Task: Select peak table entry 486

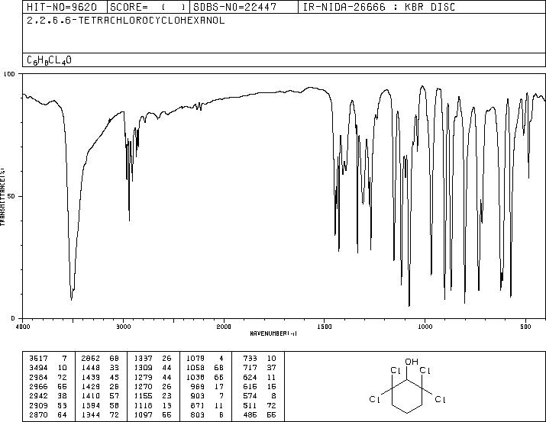Action: (x=250, y=414)
